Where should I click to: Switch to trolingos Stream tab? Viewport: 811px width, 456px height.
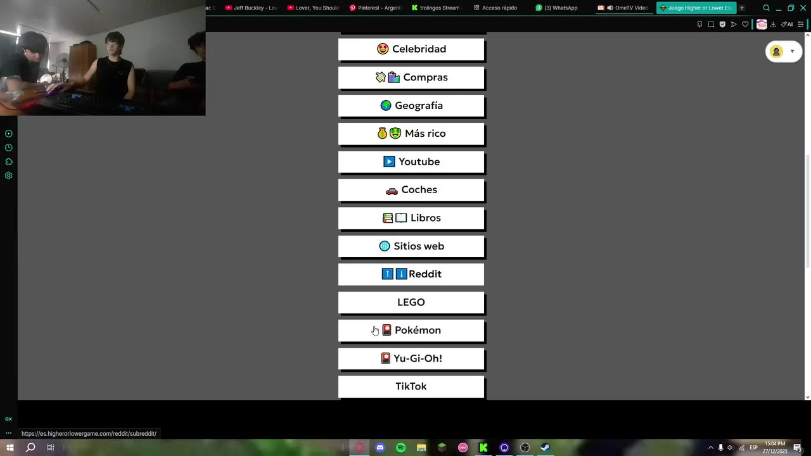(x=437, y=8)
